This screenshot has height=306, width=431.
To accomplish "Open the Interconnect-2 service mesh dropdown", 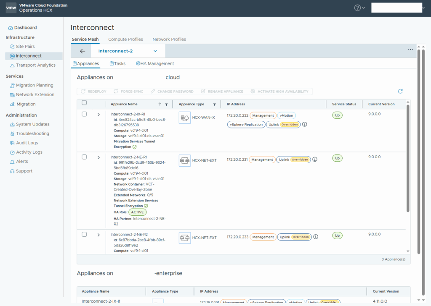I will pyautogui.click(x=155, y=51).
